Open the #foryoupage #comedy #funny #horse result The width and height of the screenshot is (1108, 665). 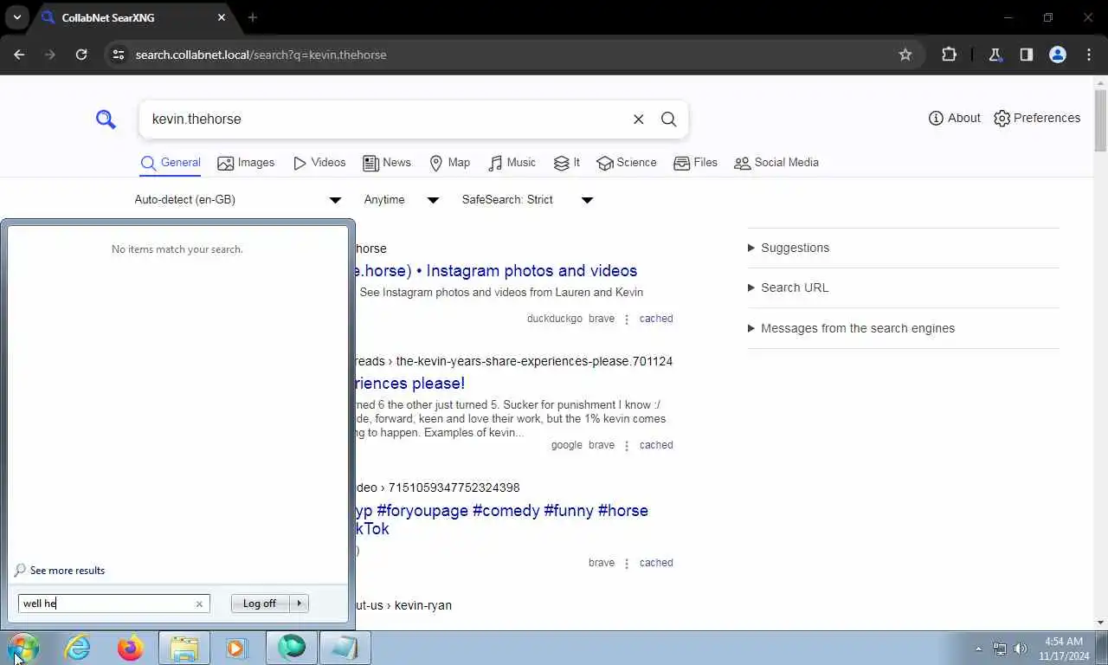coord(501,520)
